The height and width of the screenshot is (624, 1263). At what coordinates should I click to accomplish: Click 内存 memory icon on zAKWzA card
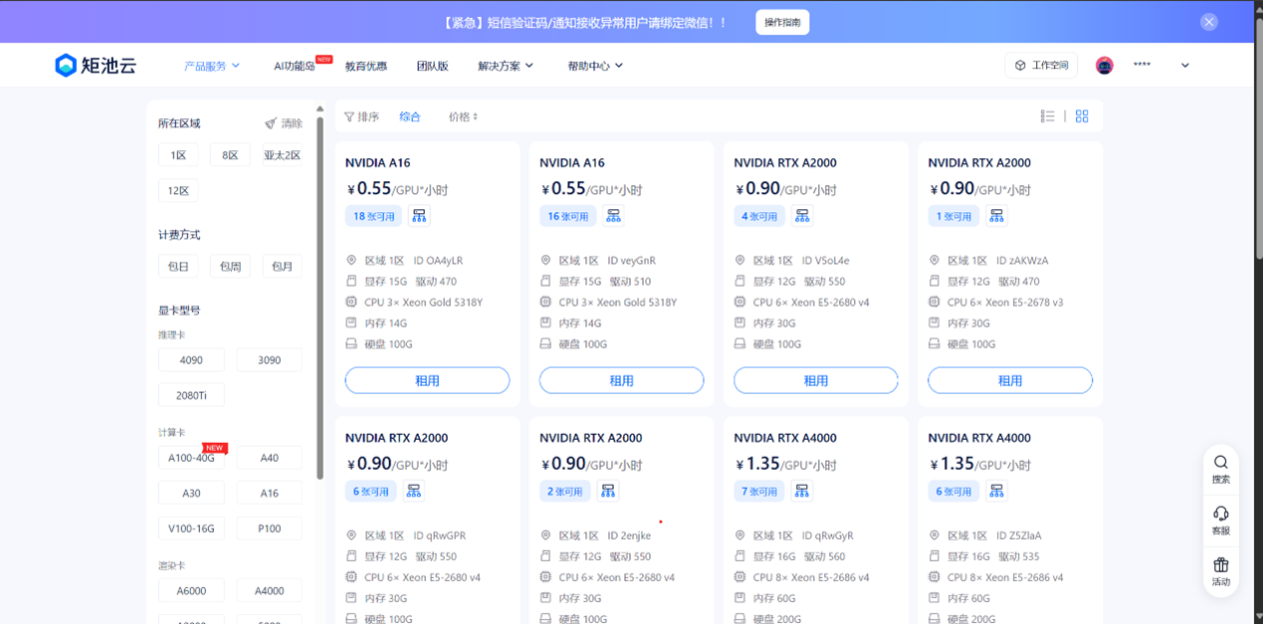point(934,322)
